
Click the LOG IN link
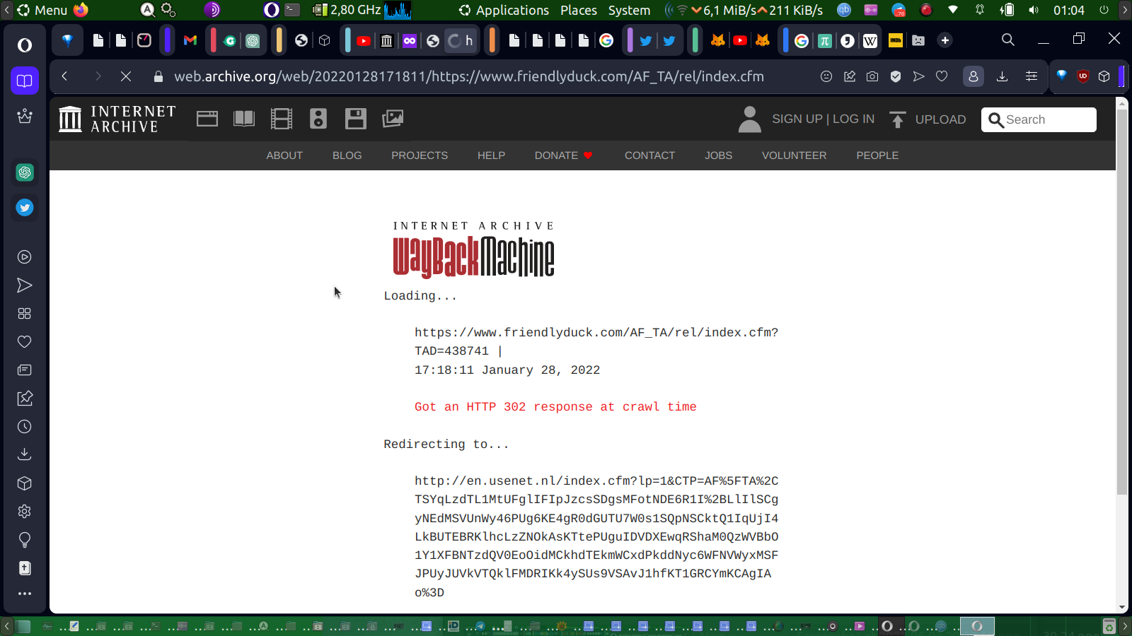(853, 119)
